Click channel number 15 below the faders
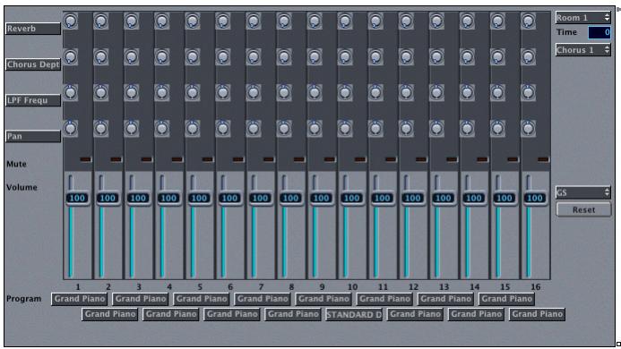 click(505, 287)
